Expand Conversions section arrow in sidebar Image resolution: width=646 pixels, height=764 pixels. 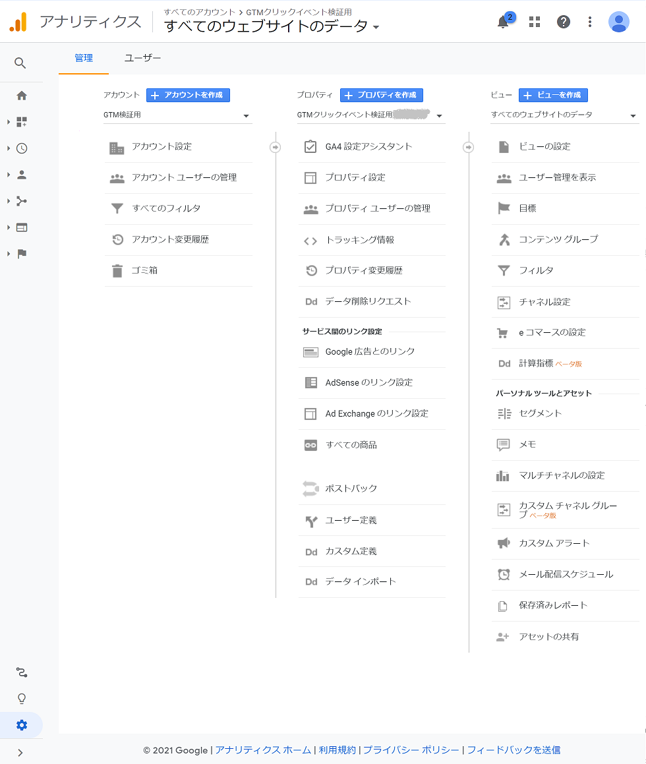pyautogui.click(x=9, y=253)
